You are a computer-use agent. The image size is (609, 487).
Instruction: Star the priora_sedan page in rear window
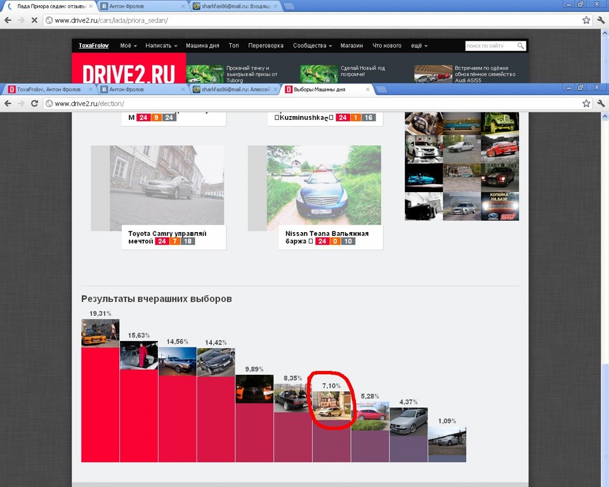[586, 20]
